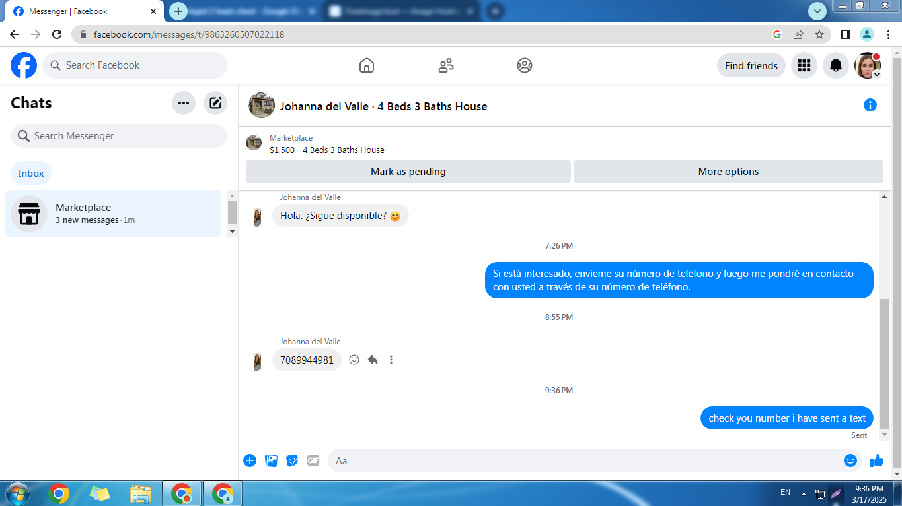Reply to the 7089944981 message
Viewport: 902px width, 506px height.
373,360
